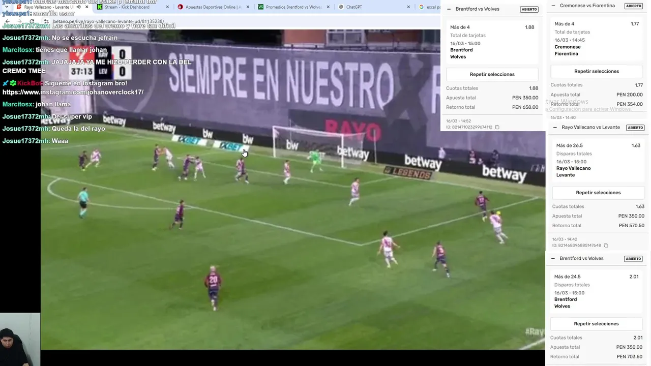Open the Promedios Brentford vs Wolves tab

pos(293,7)
